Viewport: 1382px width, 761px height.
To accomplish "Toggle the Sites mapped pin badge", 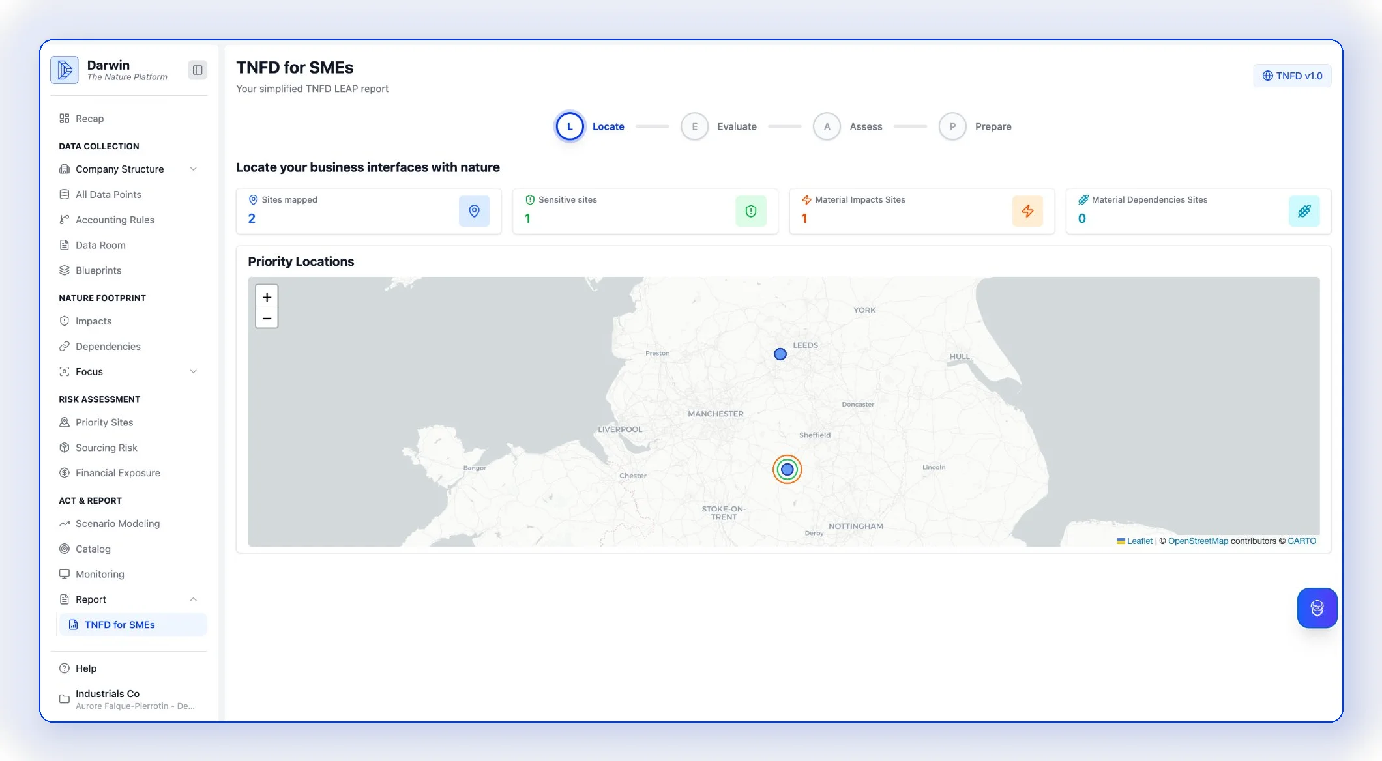I will point(474,211).
